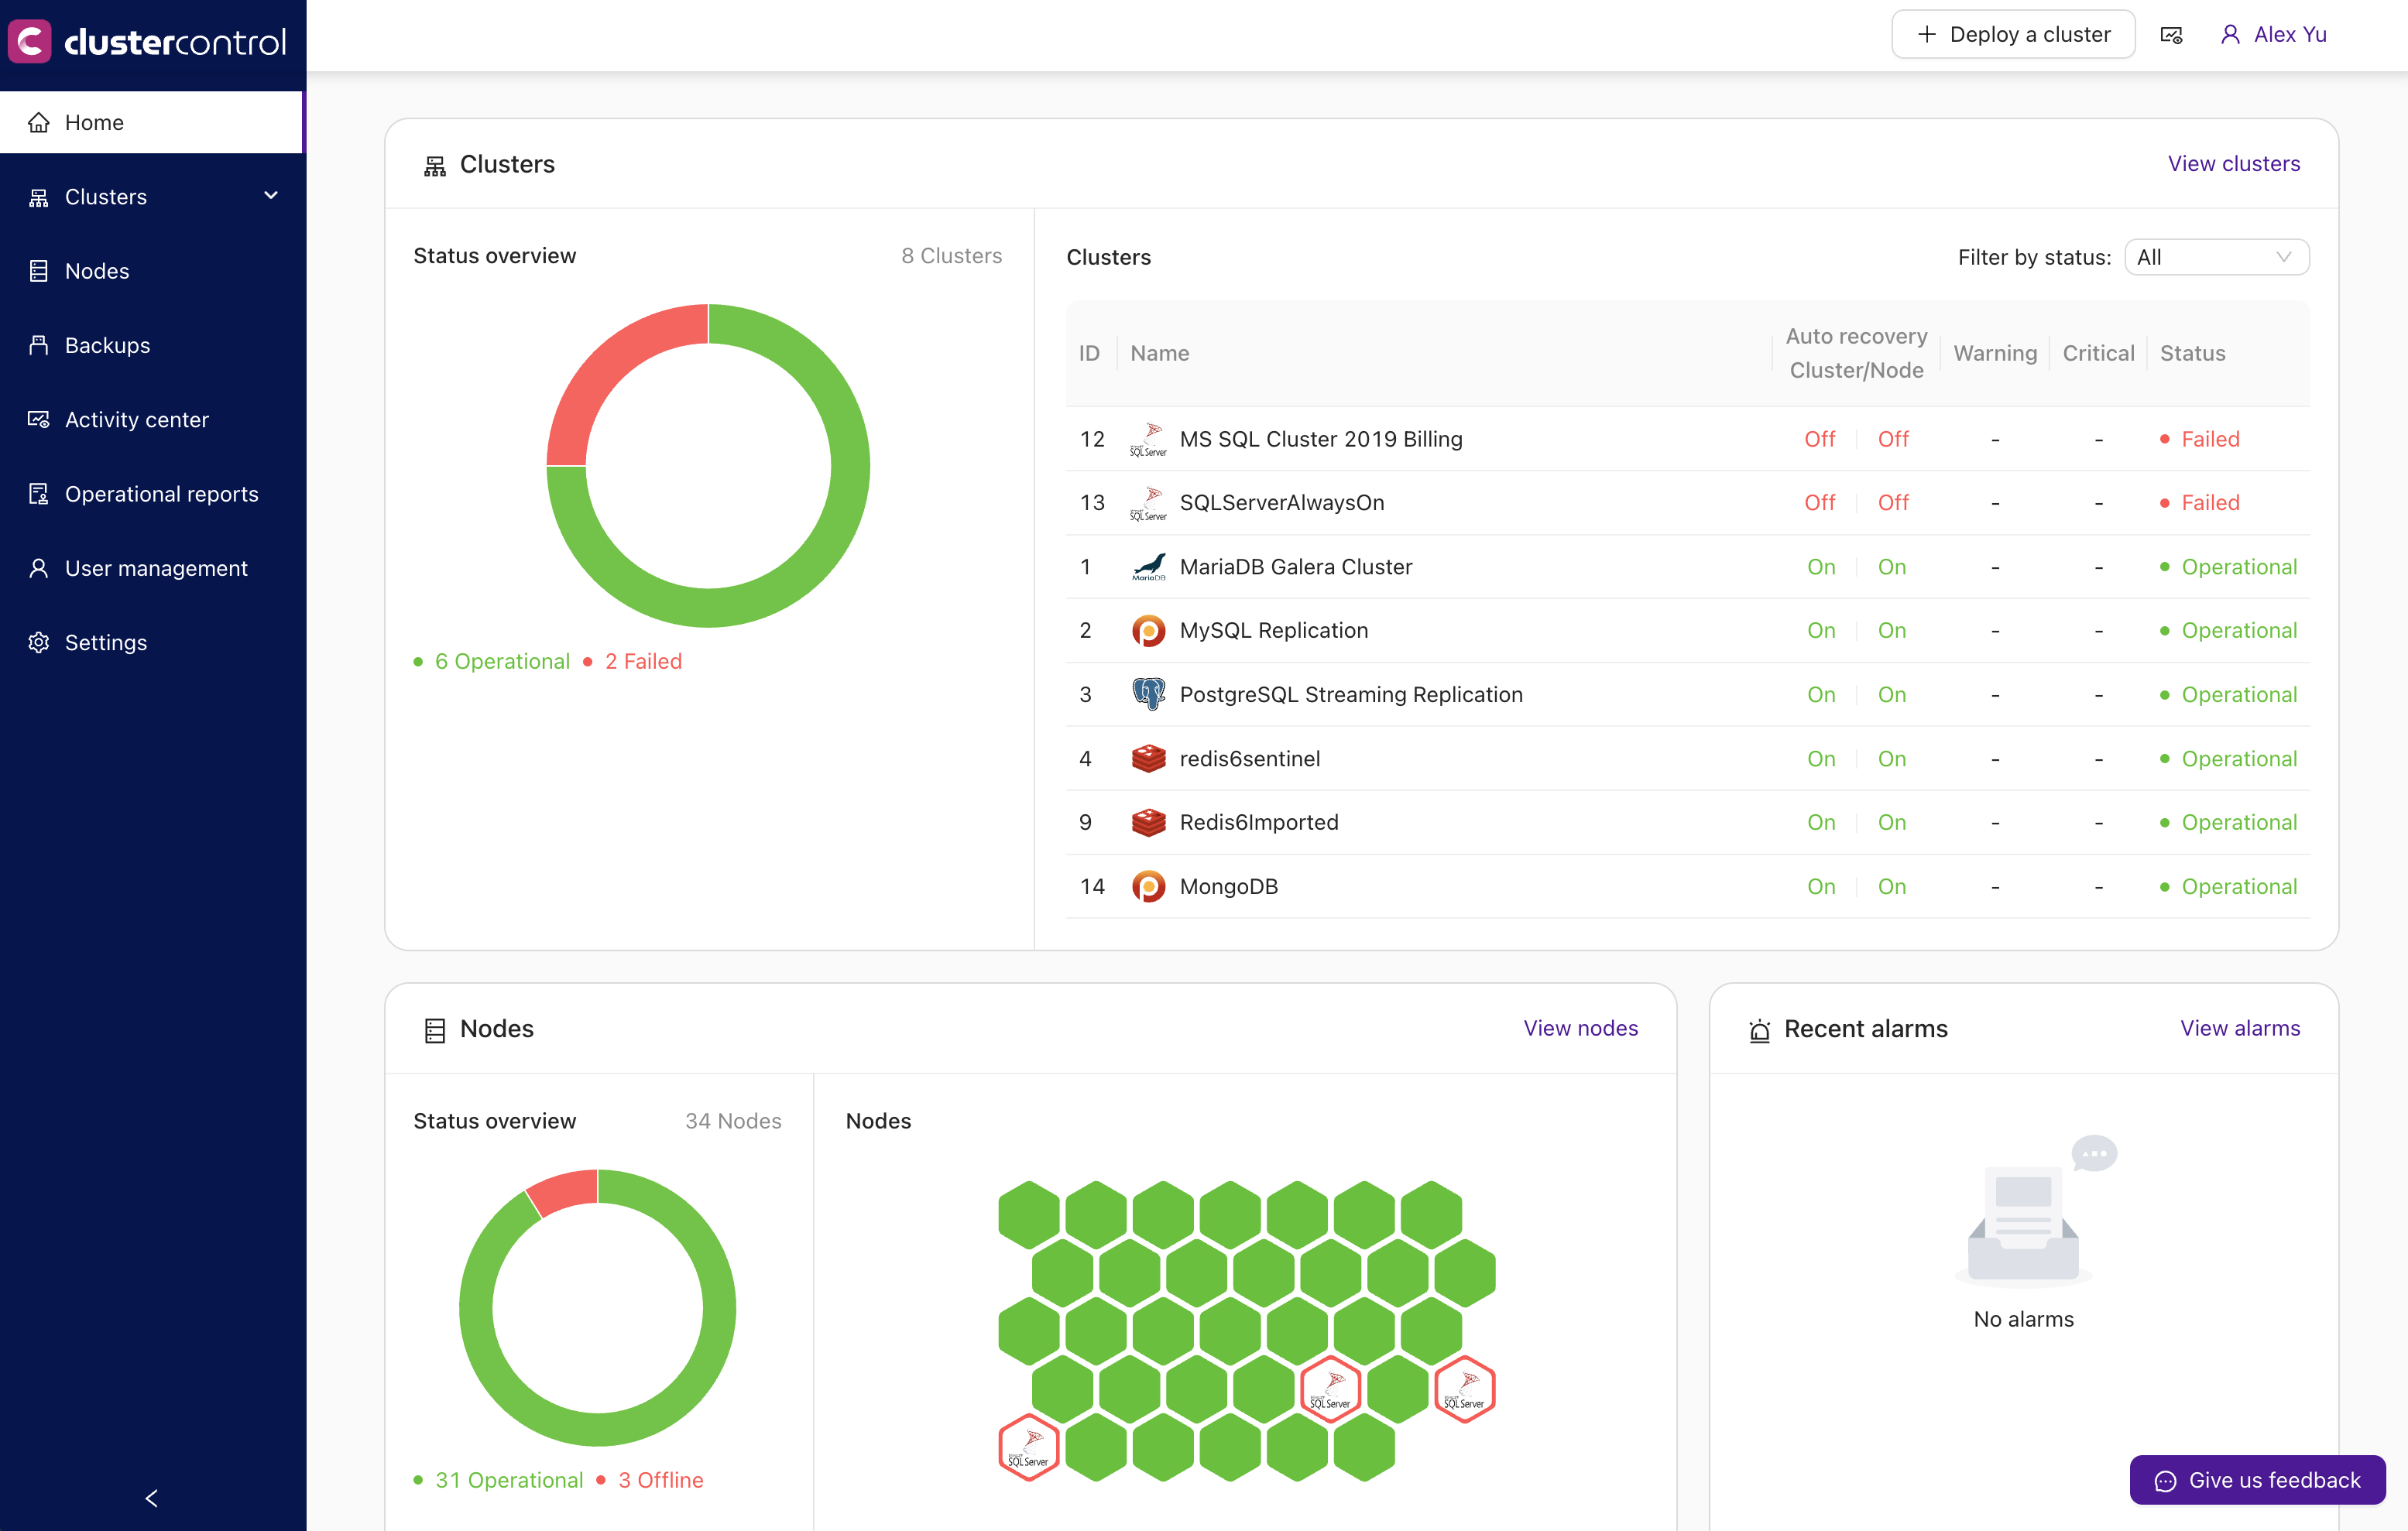Image resolution: width=2408 pixels, height=1531 pixels.
Task: Expand the Clusters sidebar chevron
Action: (271, 196)
